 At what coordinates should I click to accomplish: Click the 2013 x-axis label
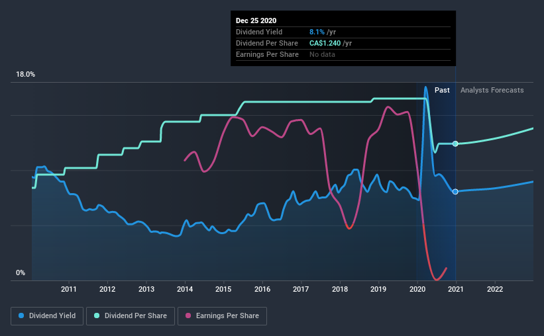pos(146,289)
